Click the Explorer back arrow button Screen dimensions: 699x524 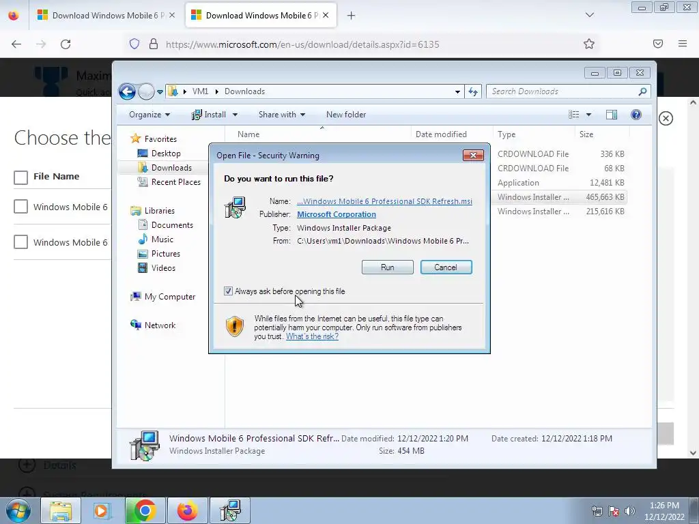click(128, 92)
